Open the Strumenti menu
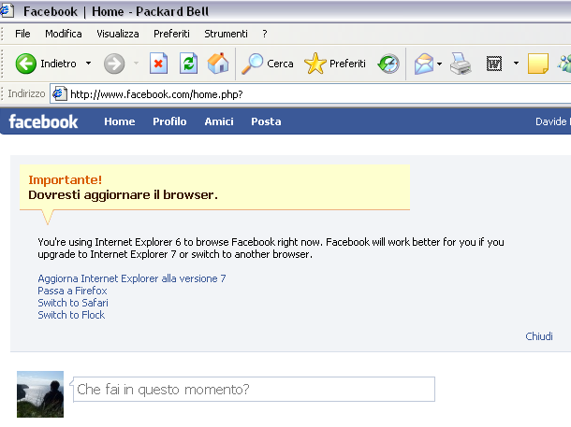571x427 pixels. pyautogui.click(x=226, y=34)
